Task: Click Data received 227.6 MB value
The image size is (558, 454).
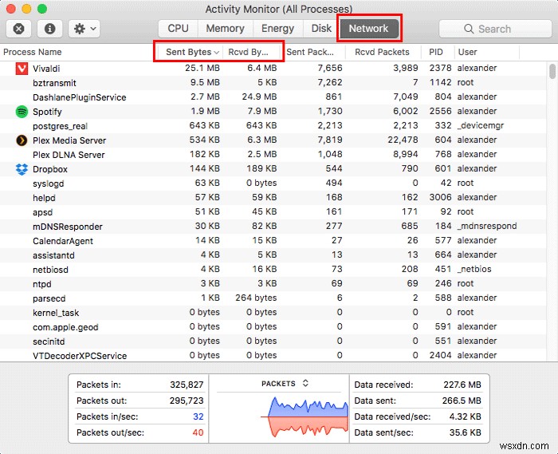Action: coord(462,385)
